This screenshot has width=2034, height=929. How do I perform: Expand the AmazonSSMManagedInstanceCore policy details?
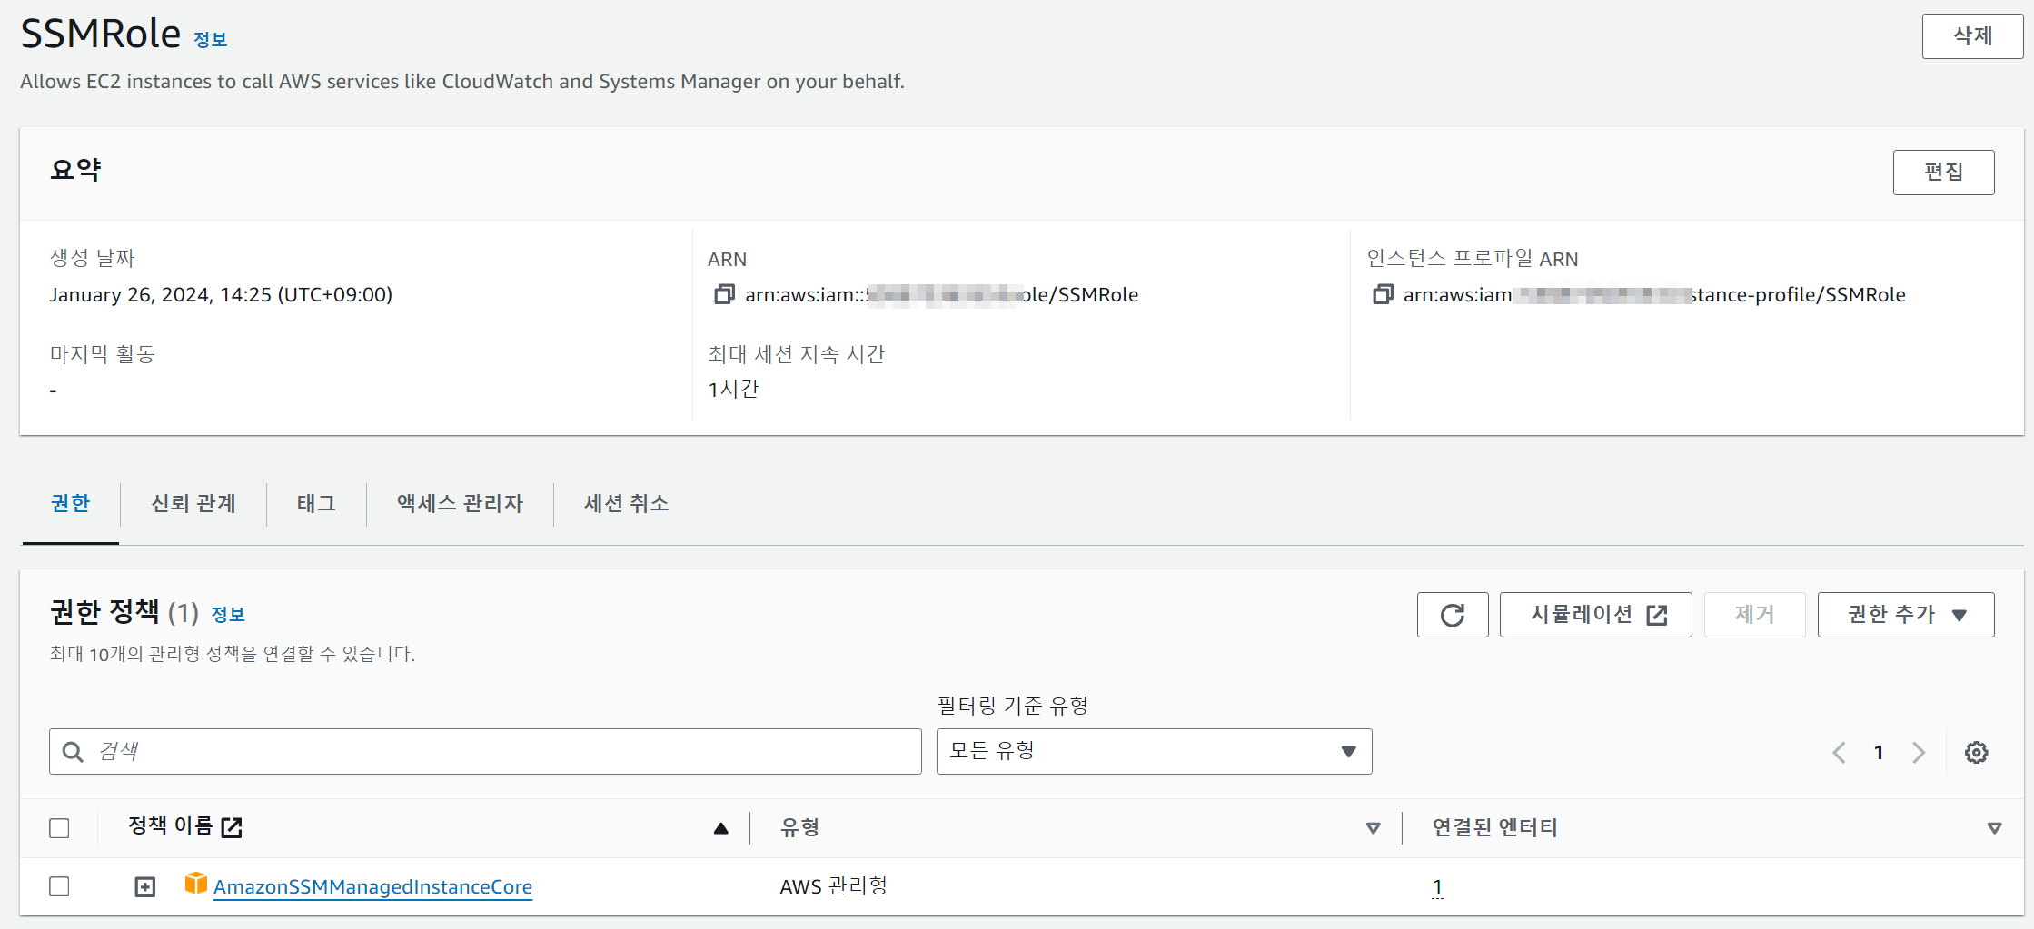tap(145, 886)
